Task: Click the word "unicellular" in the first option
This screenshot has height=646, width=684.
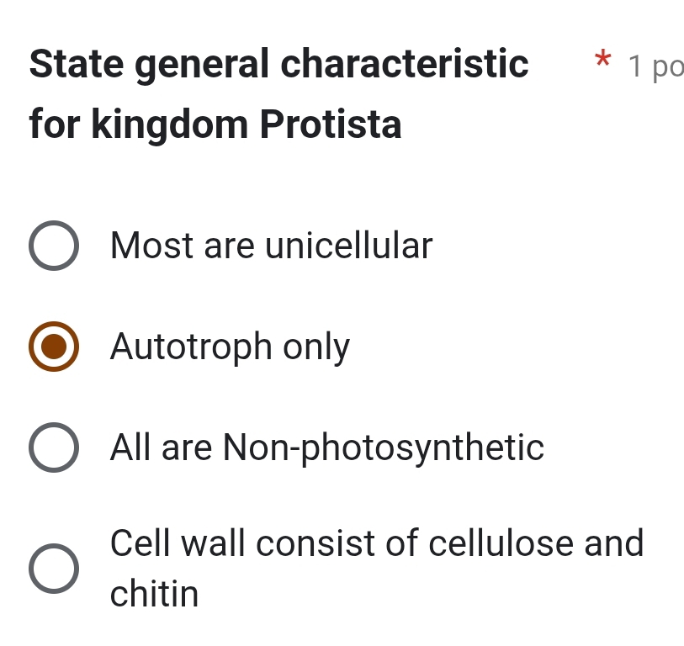Action: (348, 246)
